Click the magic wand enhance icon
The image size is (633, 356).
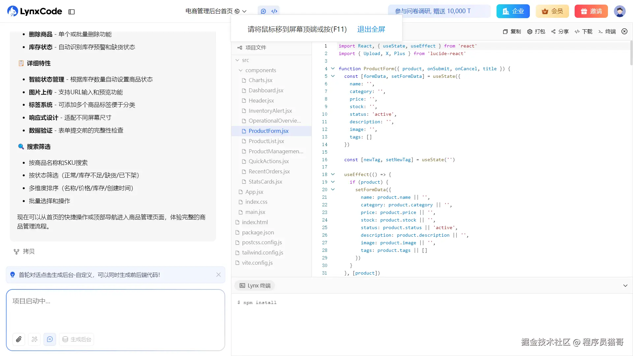tap(34, 339)
